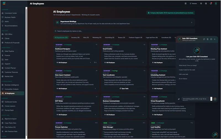Open Tasks in the sidebar

click(x=6, y=60)
